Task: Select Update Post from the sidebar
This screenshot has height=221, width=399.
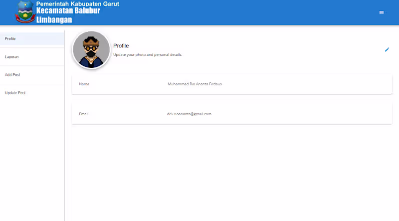Action: click(x=32, y=93)
